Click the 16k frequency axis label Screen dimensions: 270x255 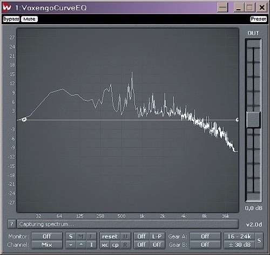click(x=225, y=216)
